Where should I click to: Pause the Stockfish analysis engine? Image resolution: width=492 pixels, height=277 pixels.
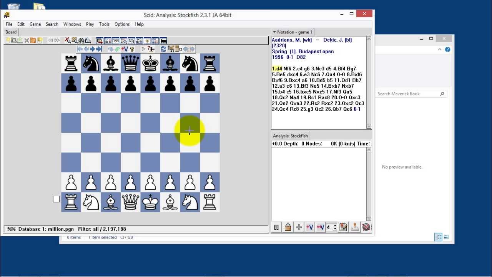tap(276, 227)
